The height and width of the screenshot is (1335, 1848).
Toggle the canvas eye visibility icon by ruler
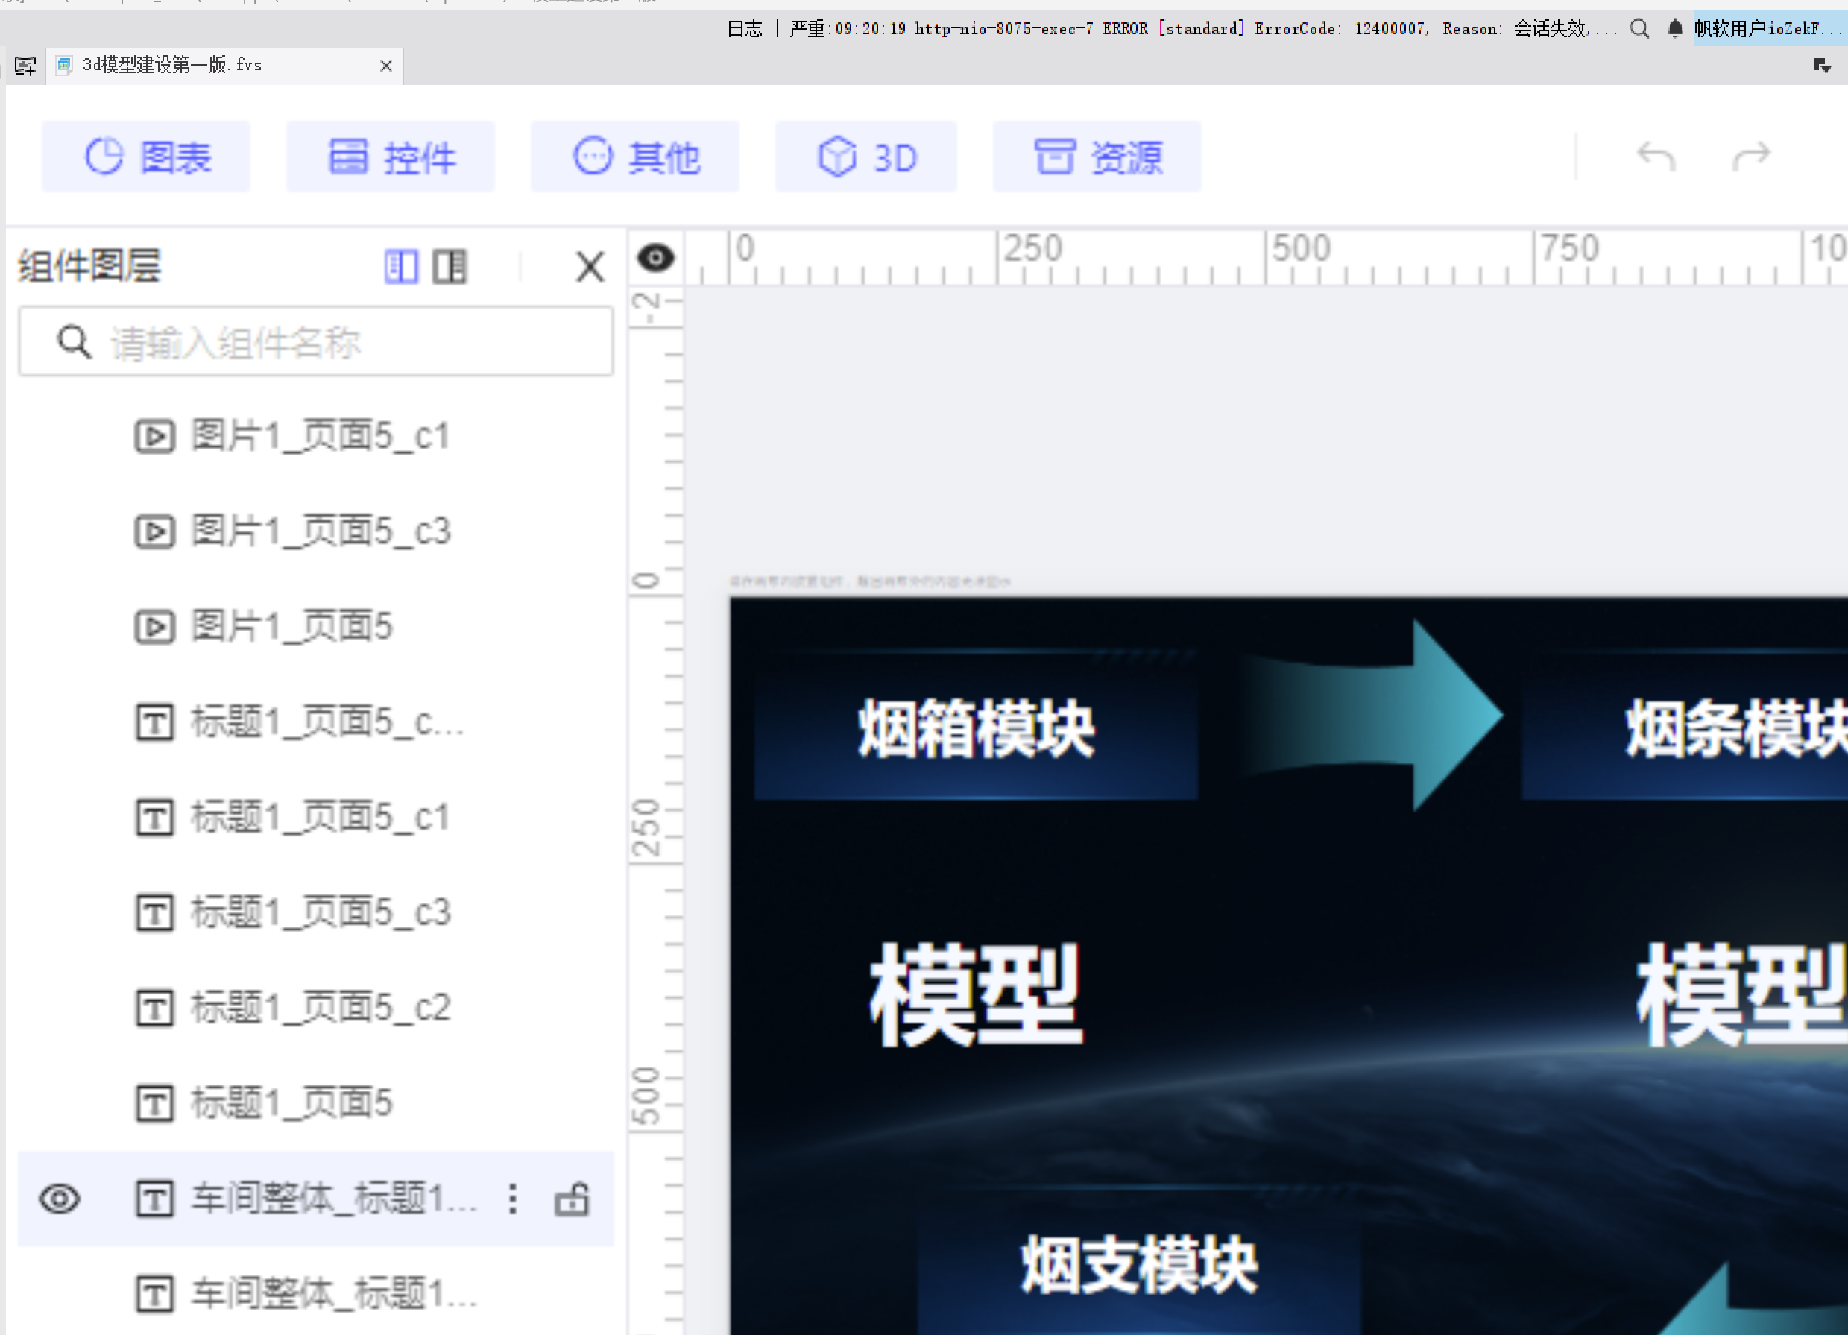655,258
